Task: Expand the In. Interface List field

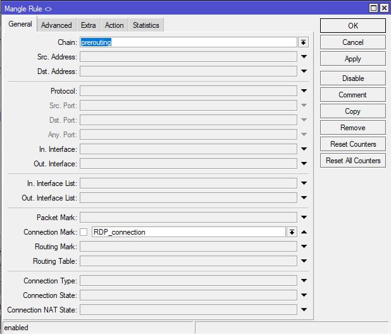Action: point(304,183)
